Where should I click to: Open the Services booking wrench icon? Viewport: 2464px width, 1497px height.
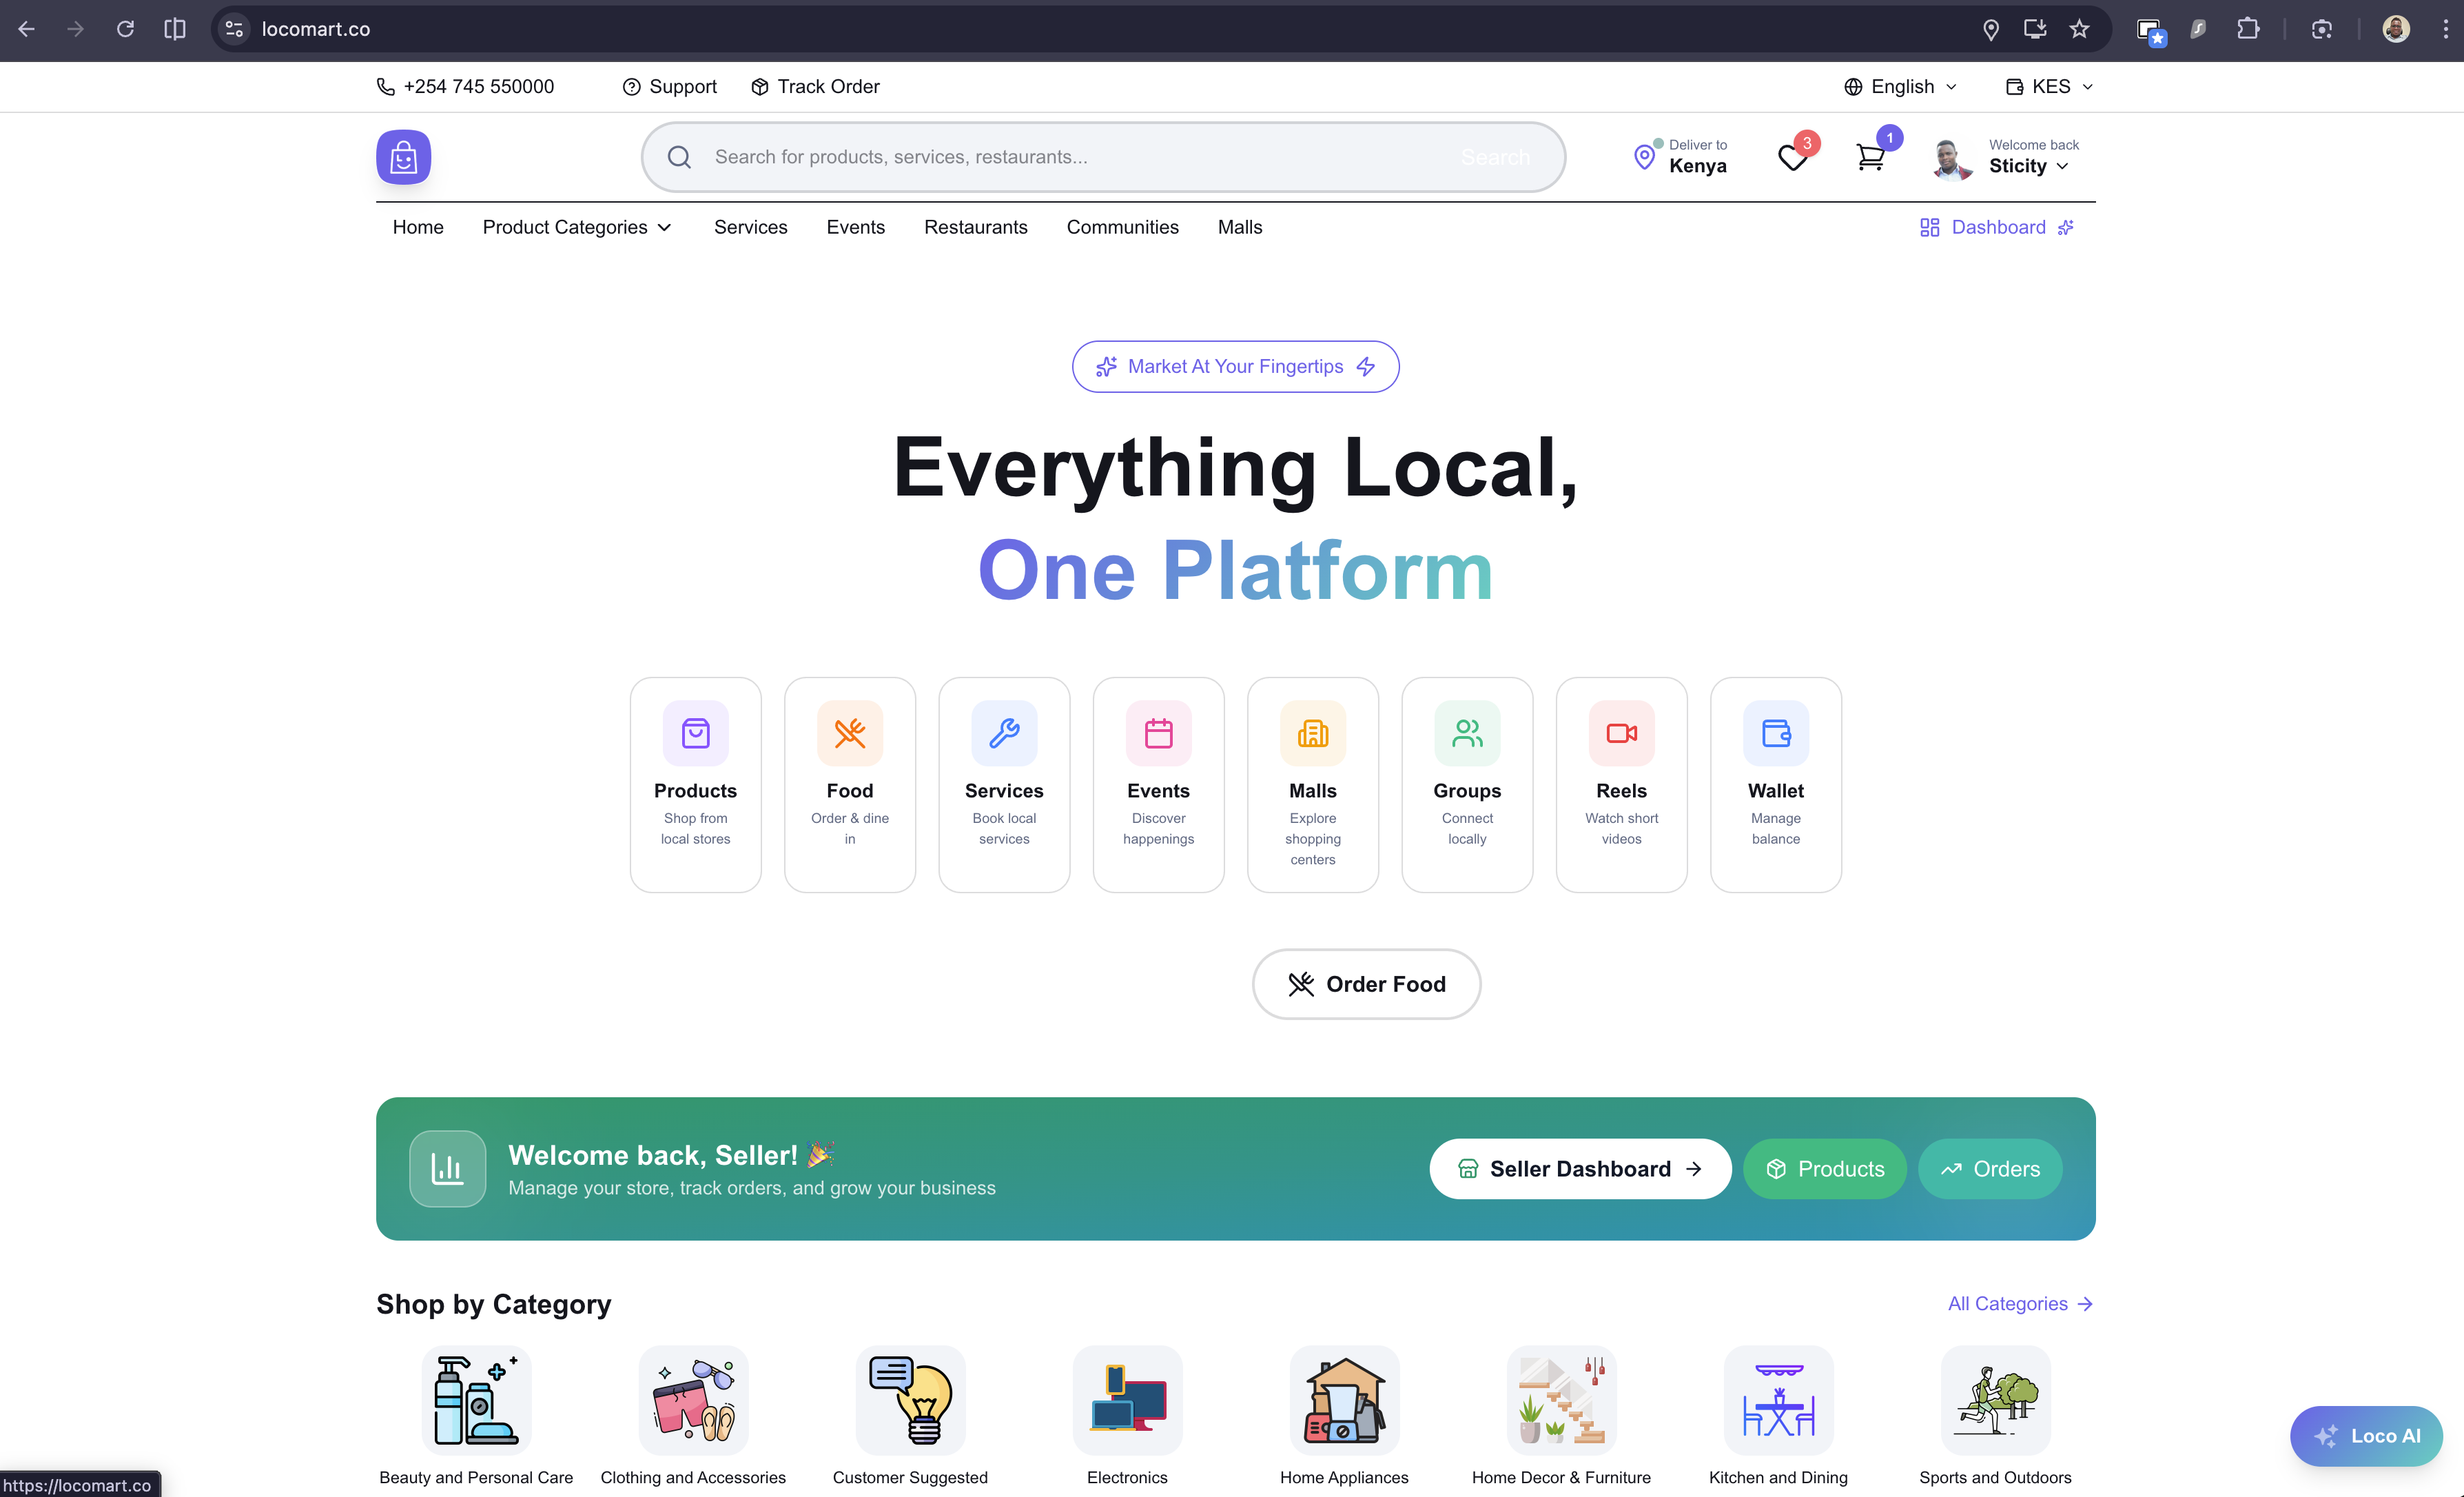click(1004, 733)
